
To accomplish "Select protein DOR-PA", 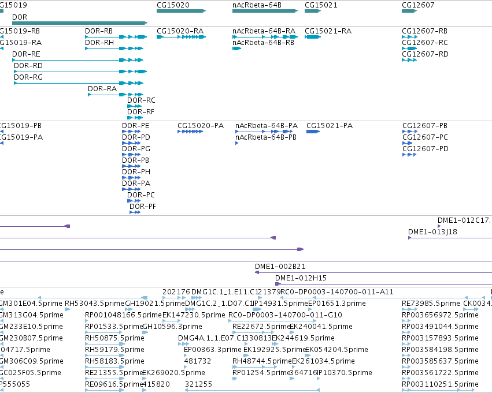I will 131,189.
